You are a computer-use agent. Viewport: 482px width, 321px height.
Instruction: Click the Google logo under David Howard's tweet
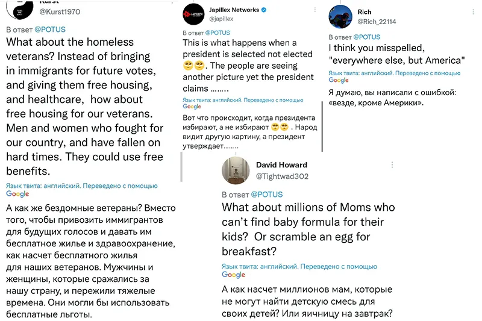coord(233,275)
